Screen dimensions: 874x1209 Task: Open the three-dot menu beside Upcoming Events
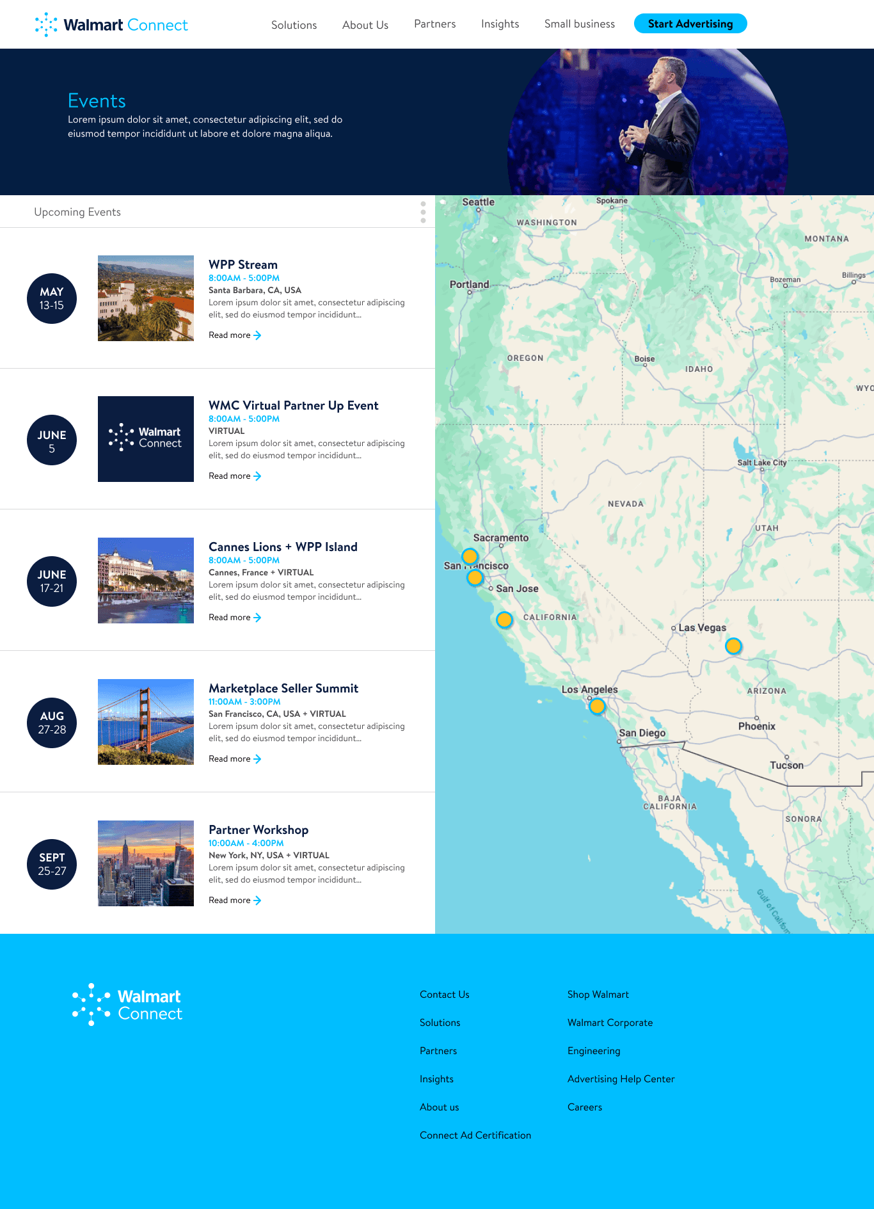point(423,212)
